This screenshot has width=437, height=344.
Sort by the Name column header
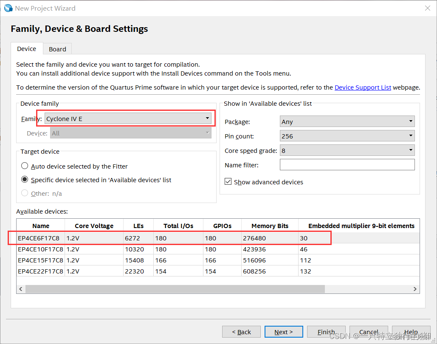pyautogui.click(x=41, y=226)
